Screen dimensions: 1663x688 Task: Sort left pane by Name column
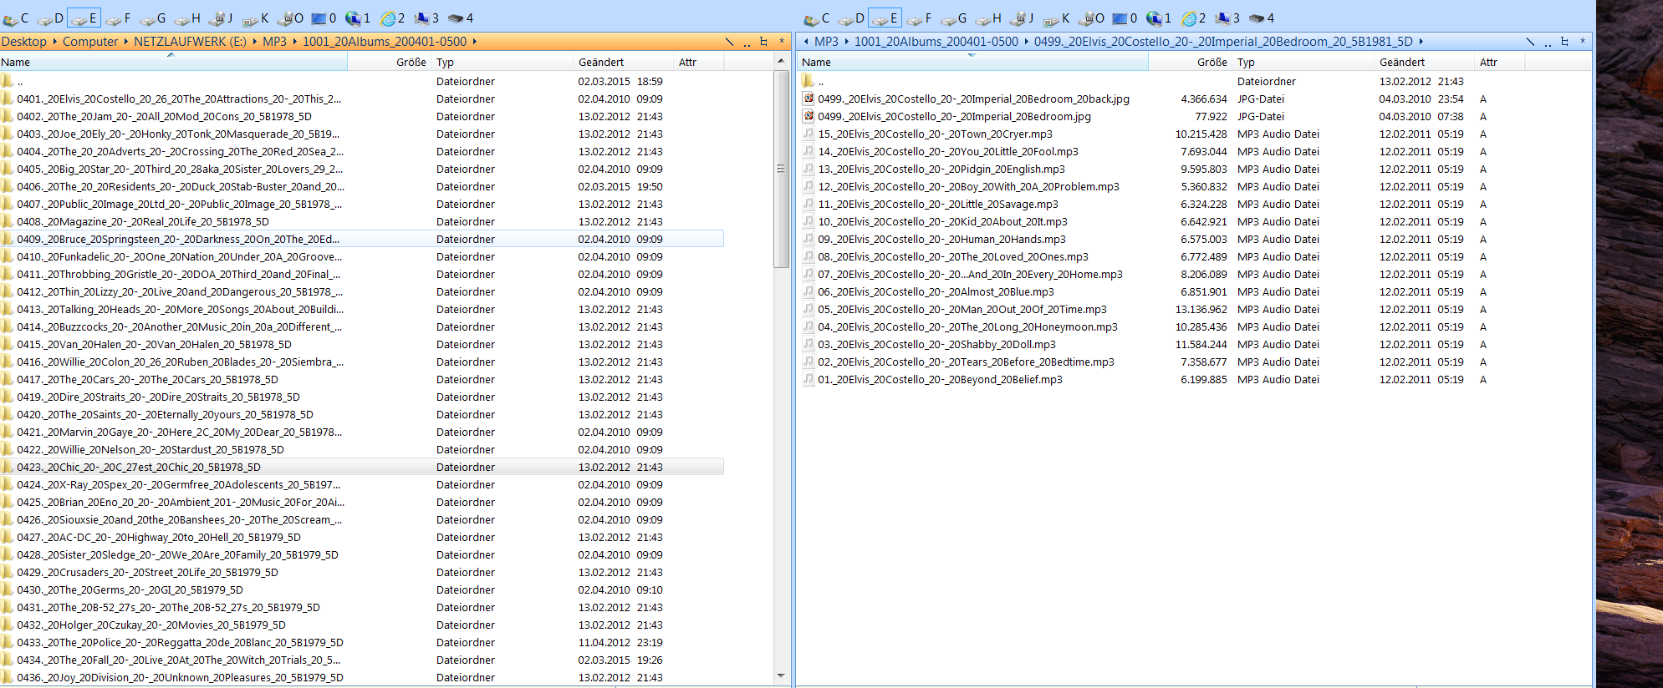tap(174, 62)
